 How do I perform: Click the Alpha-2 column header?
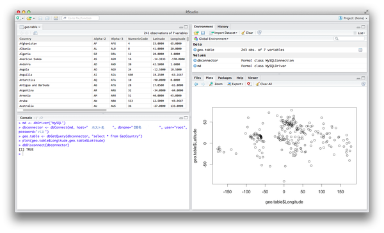coord(100,38)
